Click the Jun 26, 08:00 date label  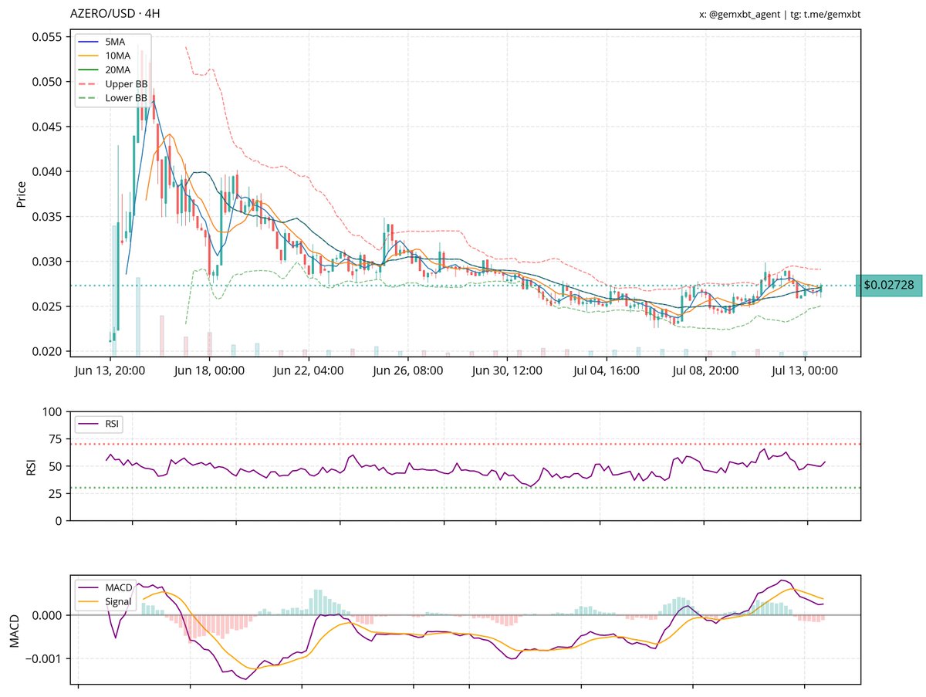pos(408,370)
